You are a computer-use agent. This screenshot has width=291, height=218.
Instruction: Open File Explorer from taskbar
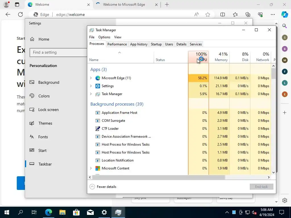point(62,212)
